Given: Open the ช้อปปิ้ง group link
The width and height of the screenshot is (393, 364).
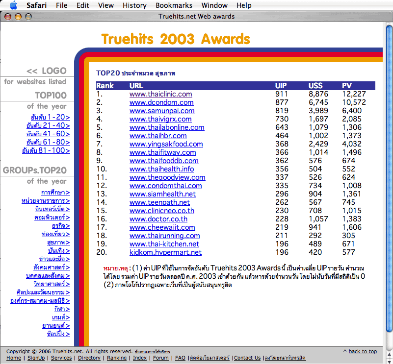Looking at the screenshot, I should tap(58, 334).
